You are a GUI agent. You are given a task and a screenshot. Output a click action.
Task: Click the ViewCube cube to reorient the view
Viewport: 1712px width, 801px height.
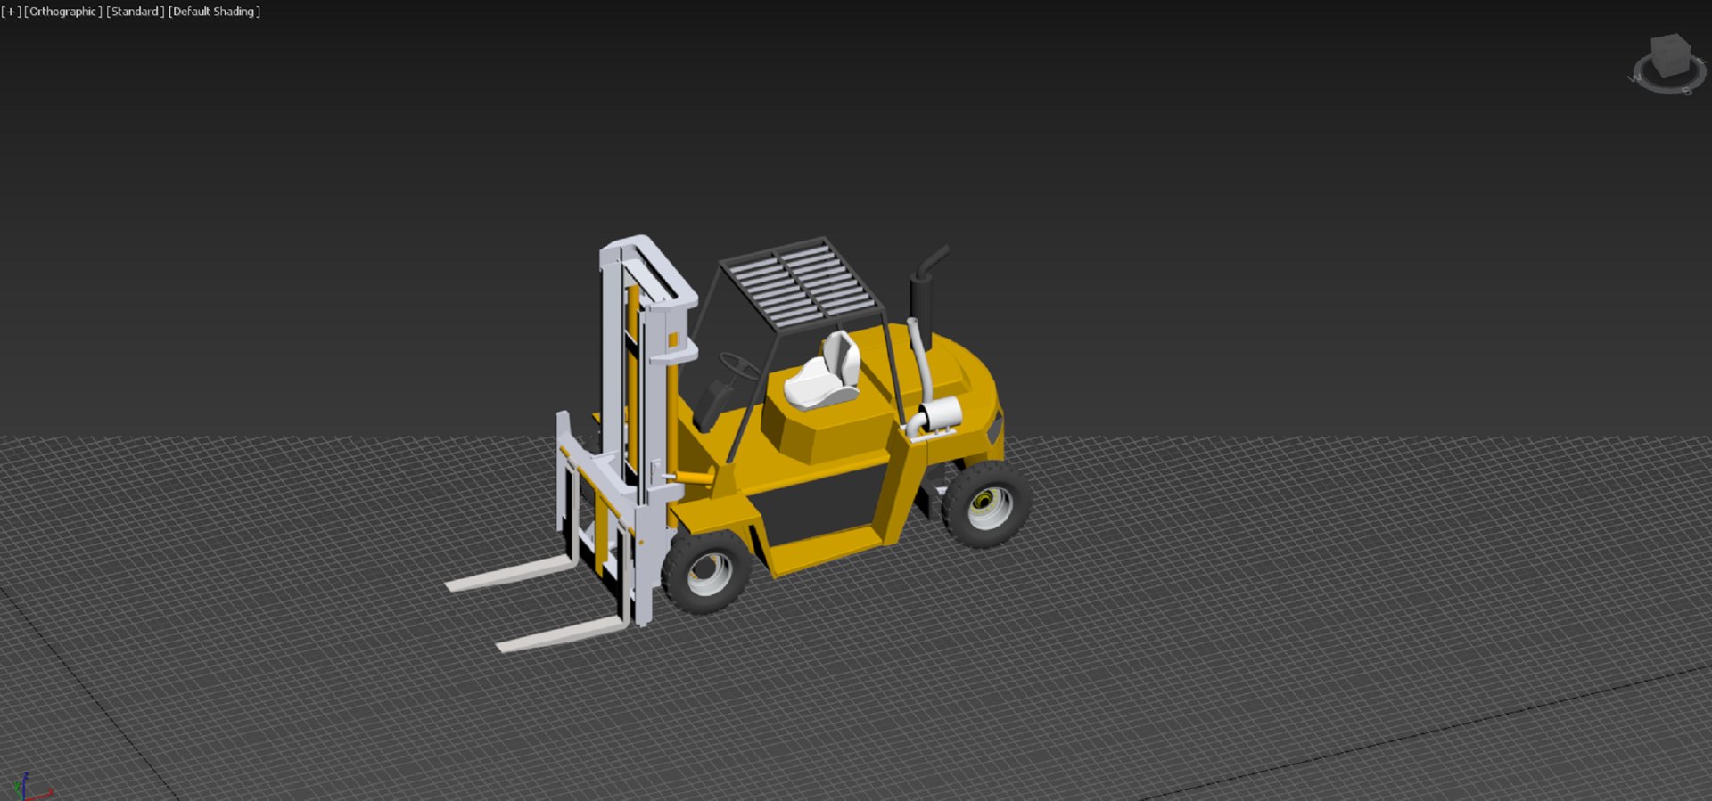tap(1669, 55)
